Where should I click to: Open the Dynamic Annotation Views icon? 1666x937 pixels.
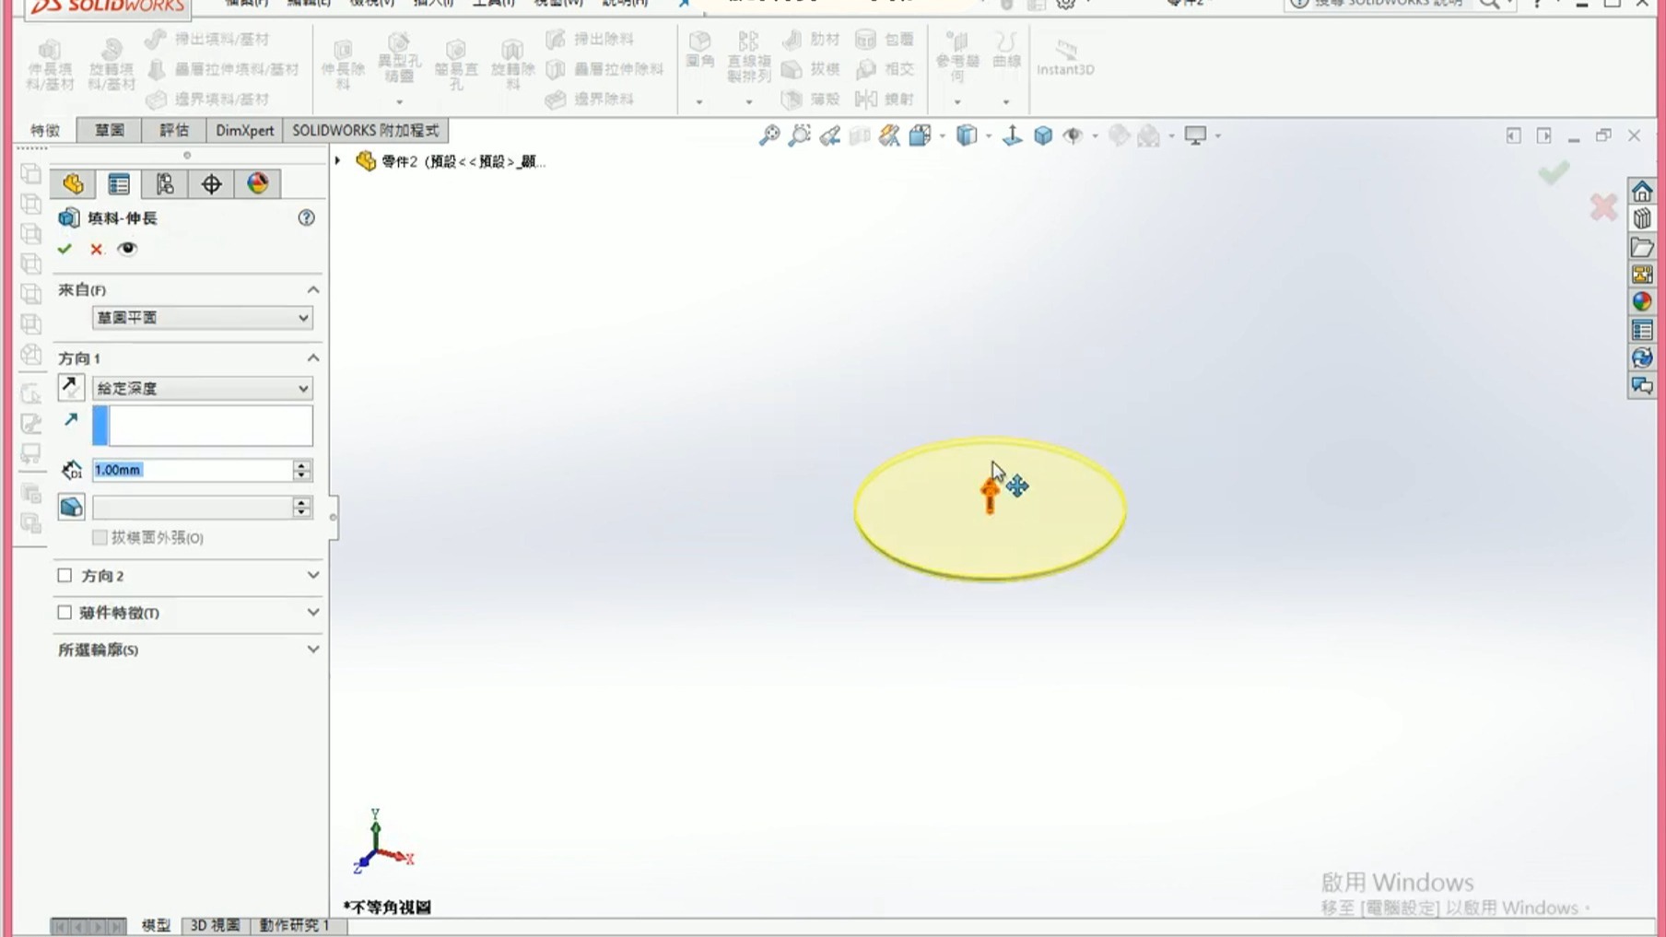889,135
